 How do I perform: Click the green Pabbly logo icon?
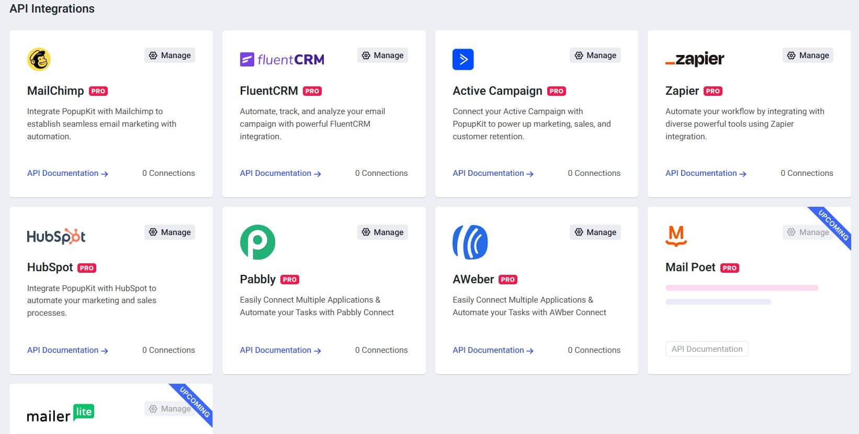257,242
